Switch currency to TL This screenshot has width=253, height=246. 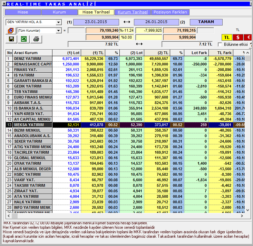pos(227,38)
